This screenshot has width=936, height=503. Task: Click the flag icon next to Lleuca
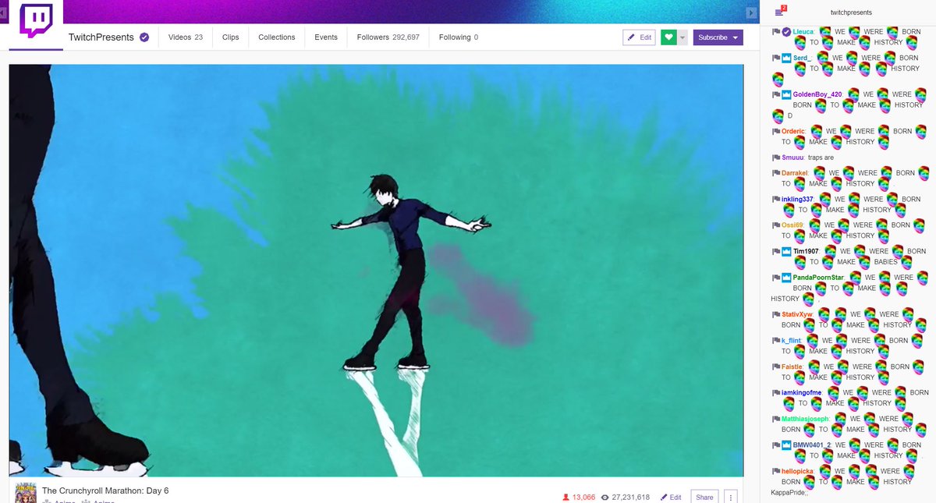(775, 32)
